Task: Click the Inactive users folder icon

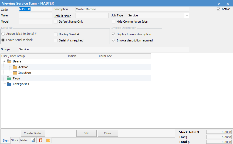Action: point(15,73)
